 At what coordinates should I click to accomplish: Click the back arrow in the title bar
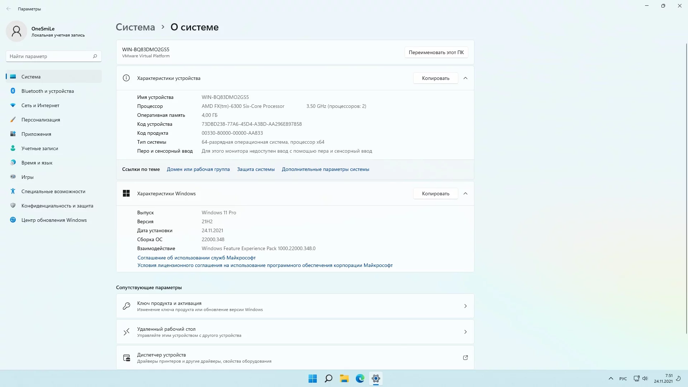click(x=9, y=9)
